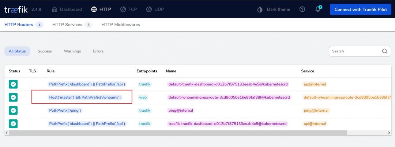Click the scrollbar left arrow

(x=6, y=132)
